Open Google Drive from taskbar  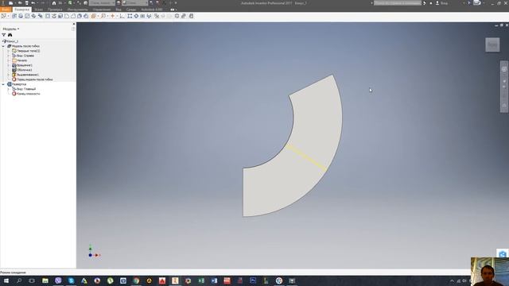coord(84,280)
